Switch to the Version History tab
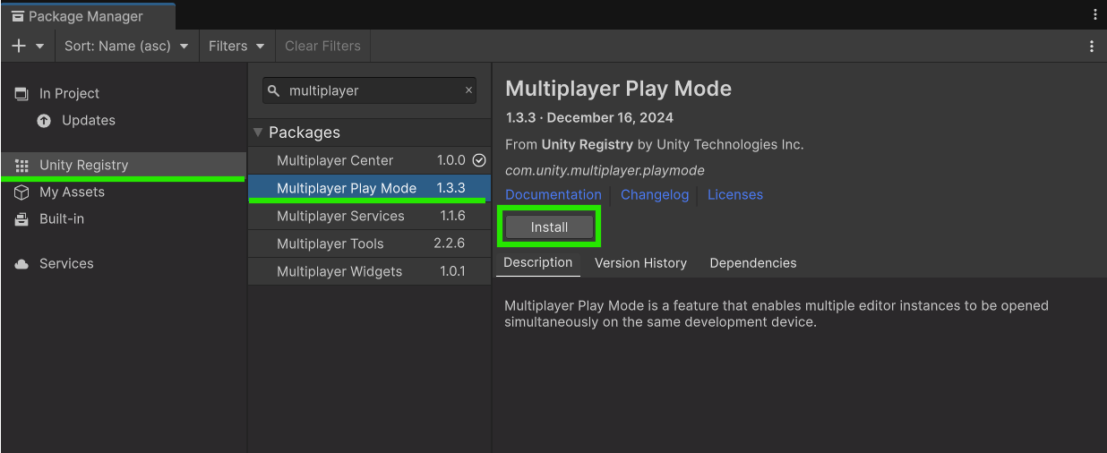 (640, 263)
